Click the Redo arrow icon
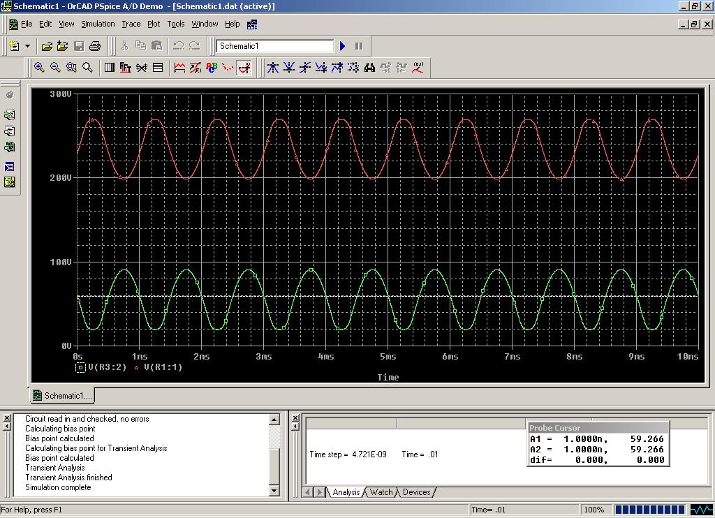The width and height of the screenshot is (715, 518). click(195, 45)
